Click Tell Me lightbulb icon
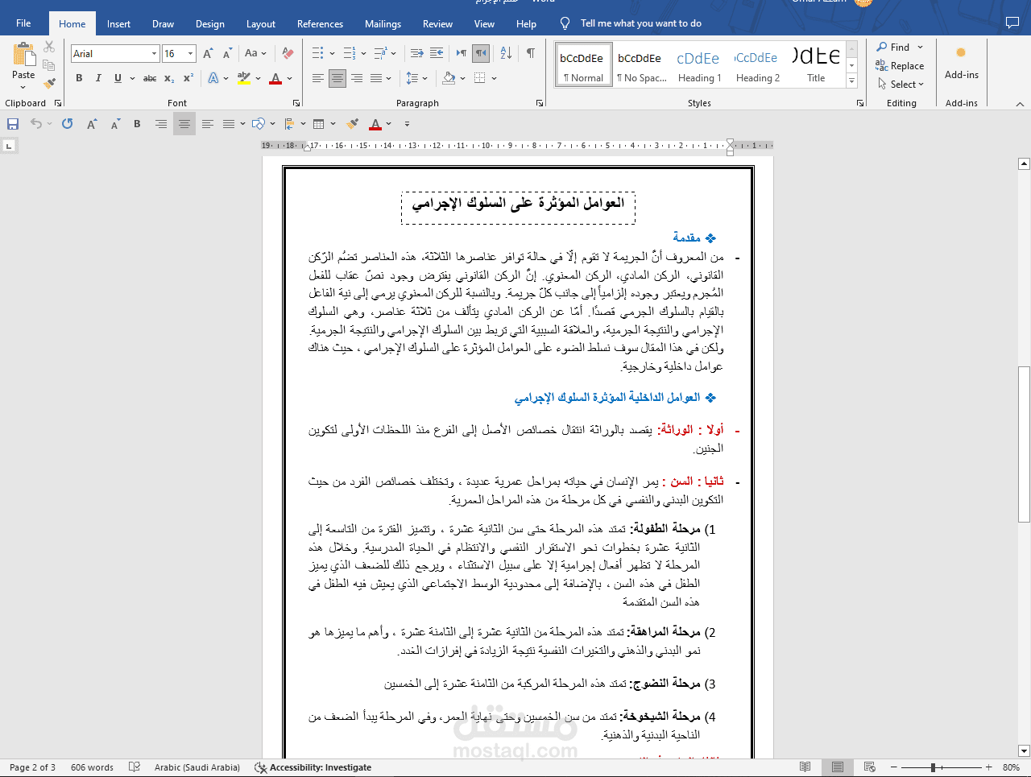 tap(565, 23)
